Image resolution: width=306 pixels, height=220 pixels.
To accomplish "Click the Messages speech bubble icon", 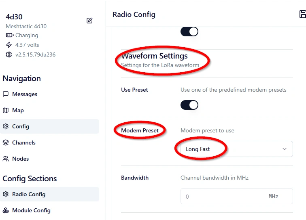I will [x=6, y=94].
